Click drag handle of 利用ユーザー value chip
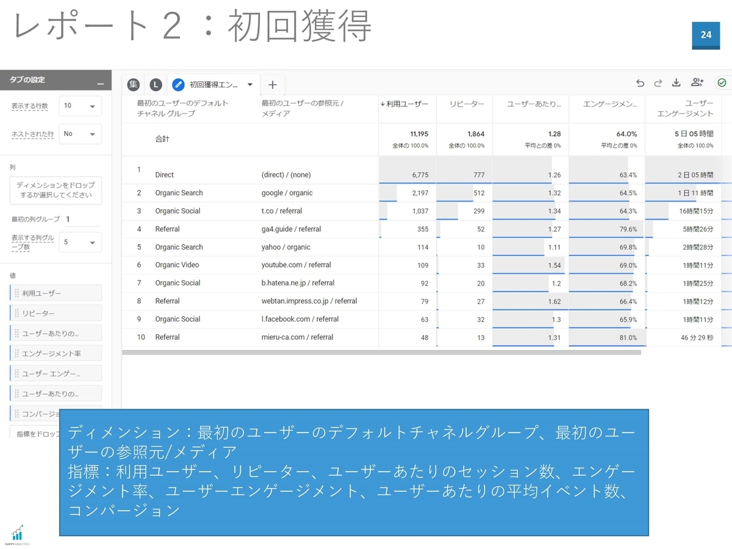The height and width of the screenshot is (549, 732). 16,293
